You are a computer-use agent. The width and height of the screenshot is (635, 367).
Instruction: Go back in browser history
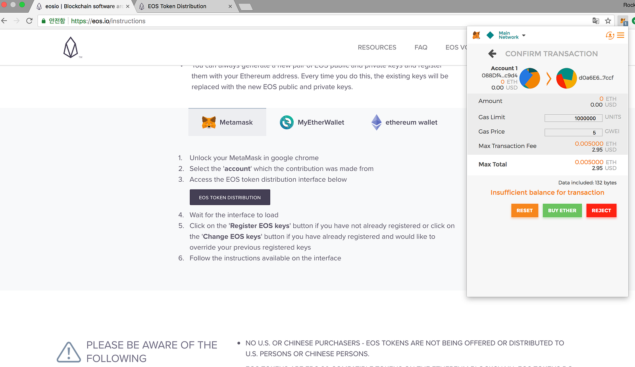(4, 21)
